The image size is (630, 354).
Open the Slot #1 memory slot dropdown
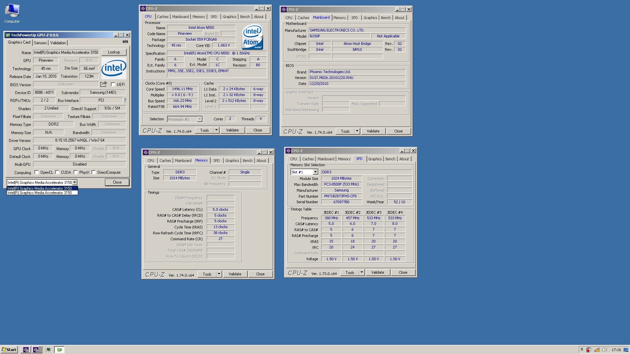(x=315, y=172)
